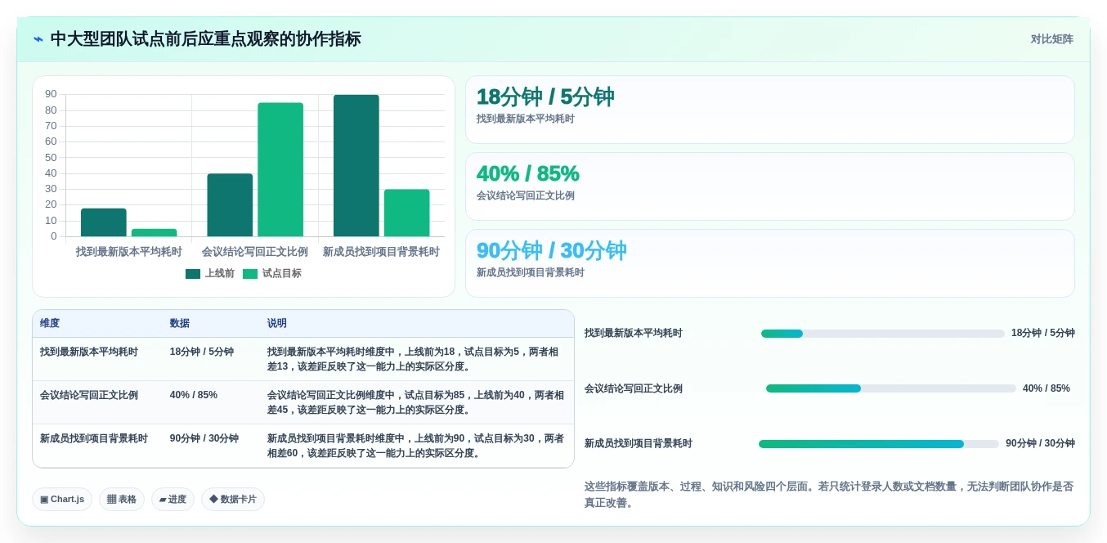
Task: Click progress bar for 新成员找到项目背景耗时
Action: (x=879, y=444)
